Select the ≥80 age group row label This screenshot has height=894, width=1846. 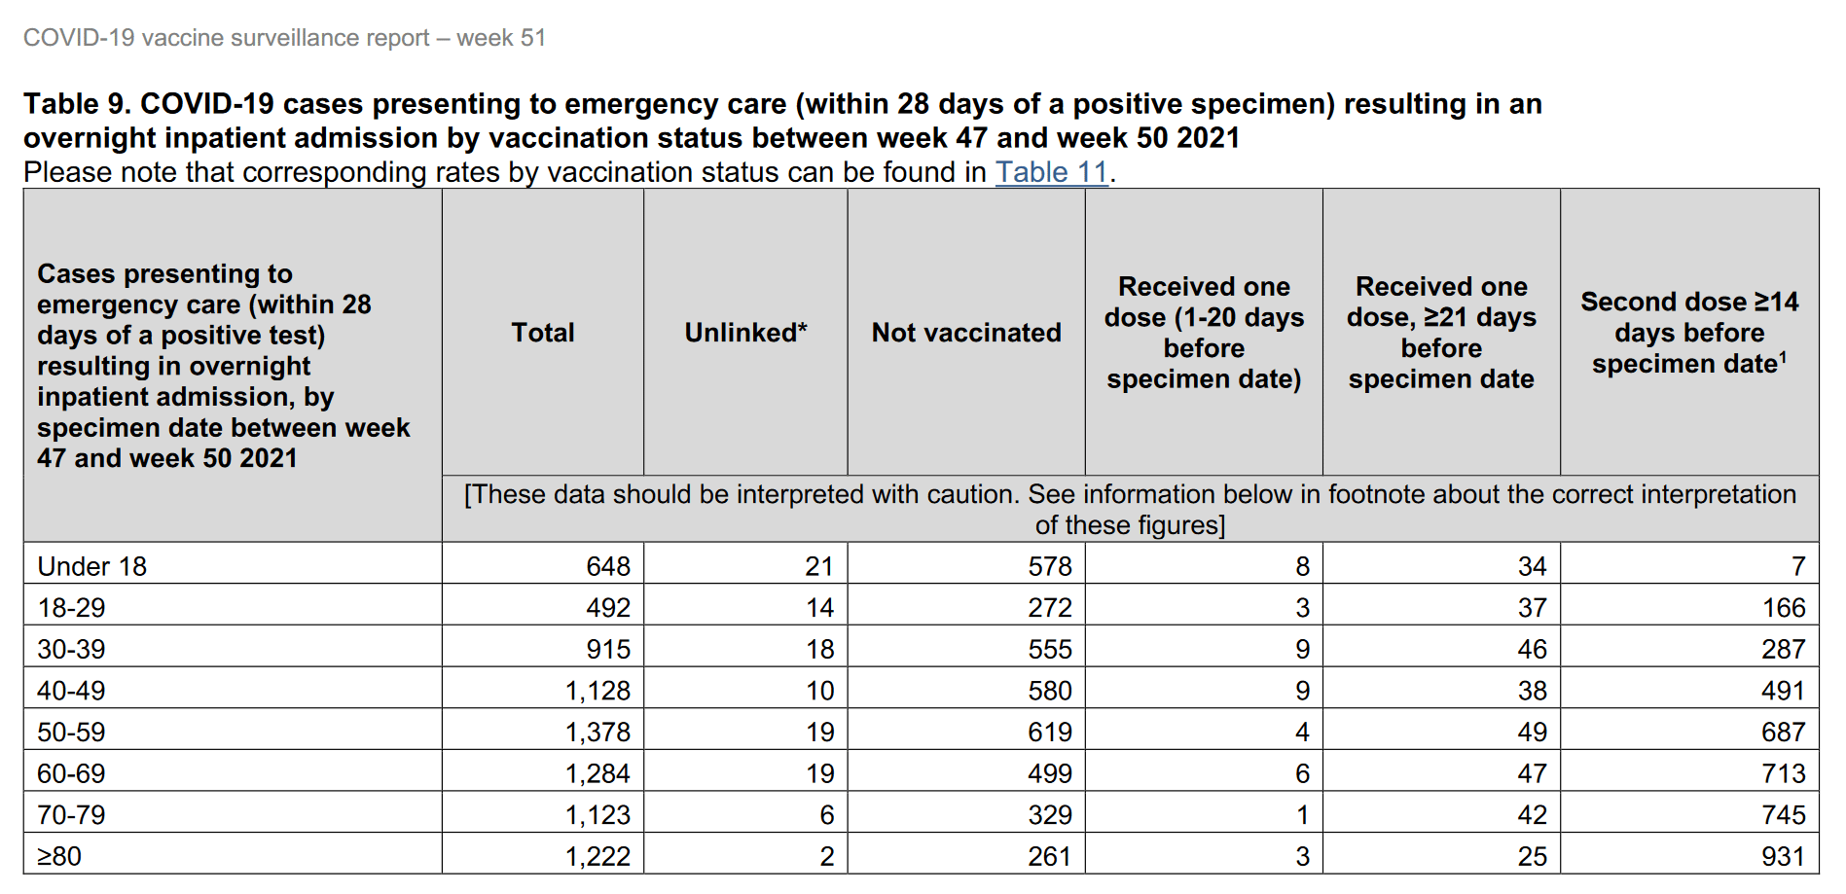point(60,856)
